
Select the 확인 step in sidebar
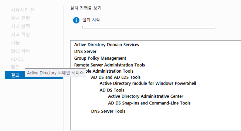(x=15, y=67)
